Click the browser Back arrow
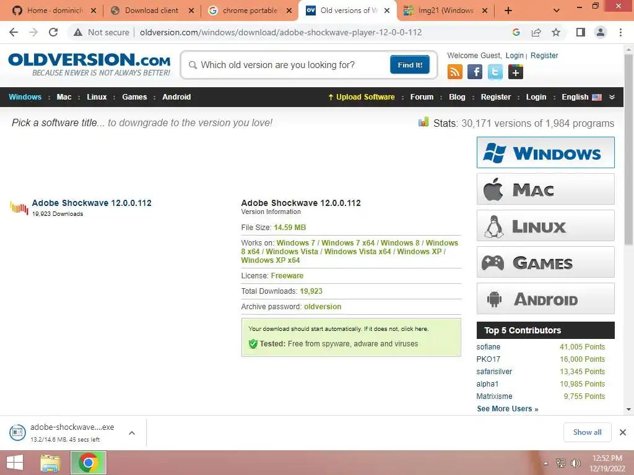 14,32
